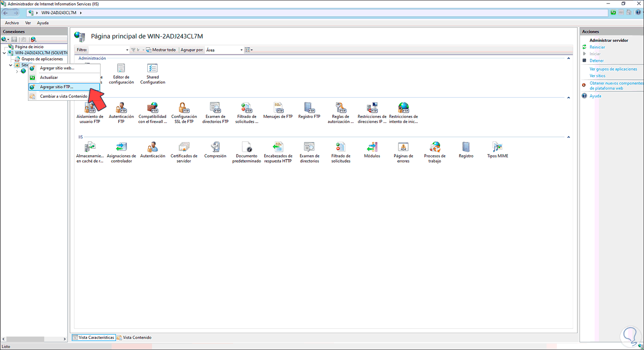Open Asignaciones de controlador feature
The image size is (644, 350).
121,153
